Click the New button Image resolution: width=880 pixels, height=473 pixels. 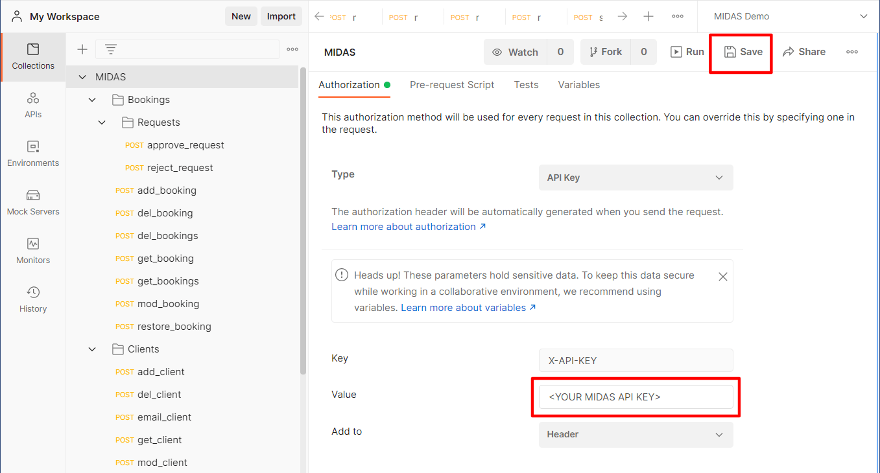pos(241,16)
